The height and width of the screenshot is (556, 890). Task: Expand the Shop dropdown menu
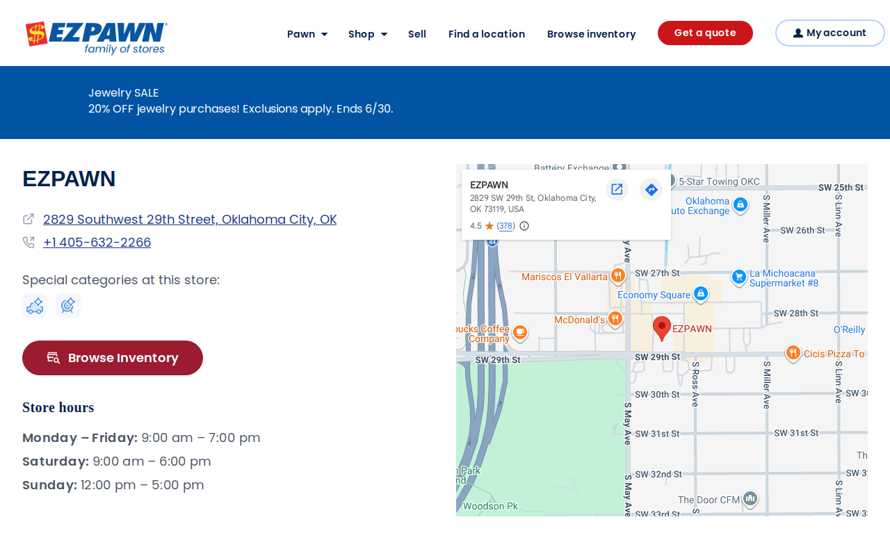[368, 34]
